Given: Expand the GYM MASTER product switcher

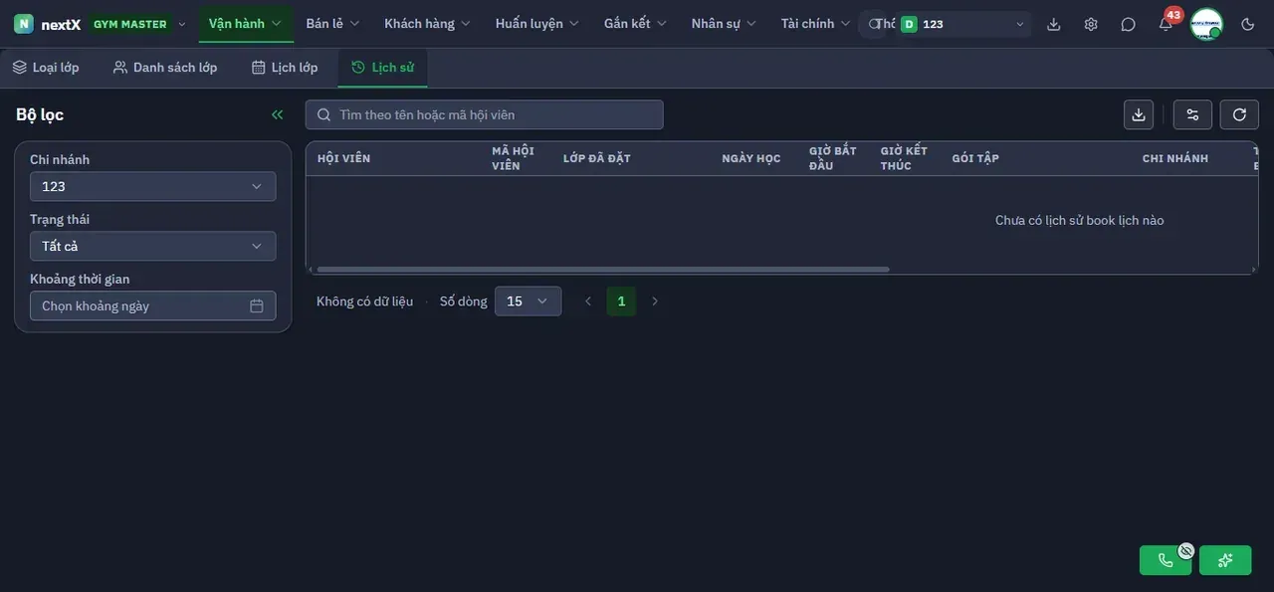Looking at the screenshot, I should (x=139, y=24).
